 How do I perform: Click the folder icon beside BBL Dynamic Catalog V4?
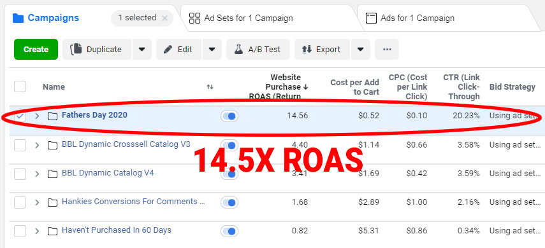pyautogui.click(x=52, y=174)
